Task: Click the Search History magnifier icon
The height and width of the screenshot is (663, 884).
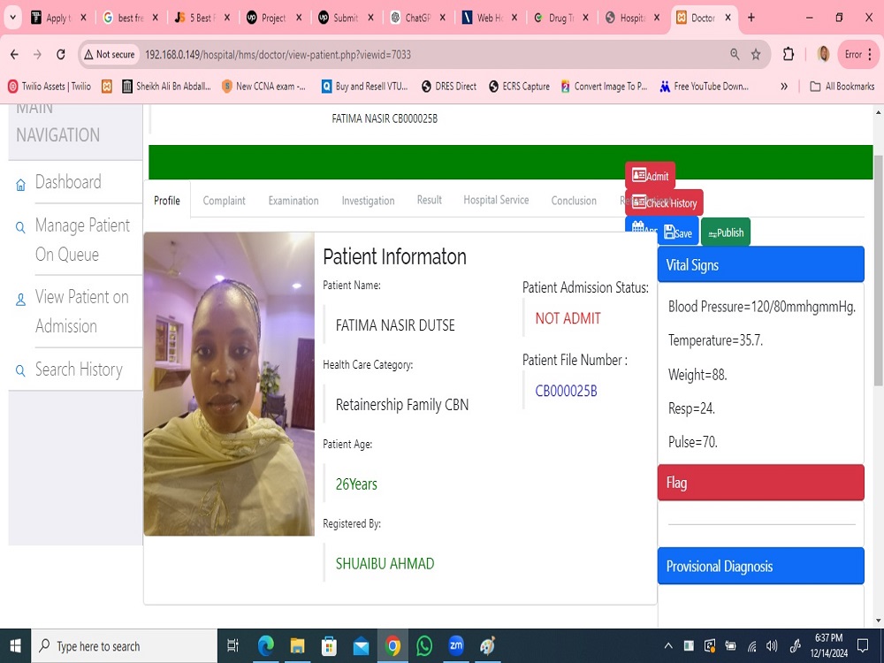Action: click(20, 371)
